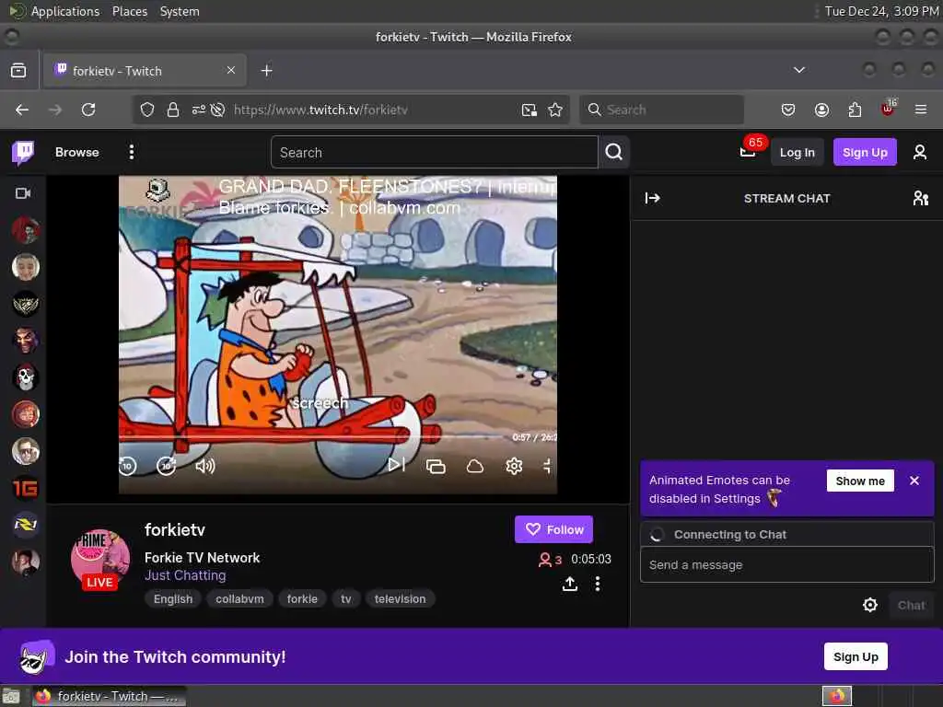This screenshot has height=707, width=943.
Task: Open Firefox tab overview button
Action: click(18, 70)
